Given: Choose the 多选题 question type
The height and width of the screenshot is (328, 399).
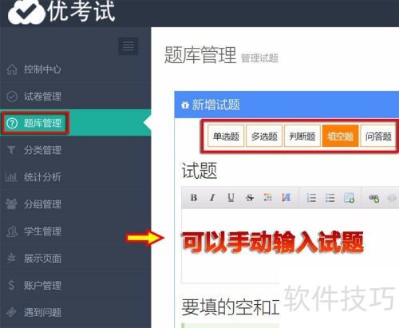Looking at the screenshot, I should tap(264, 136).
